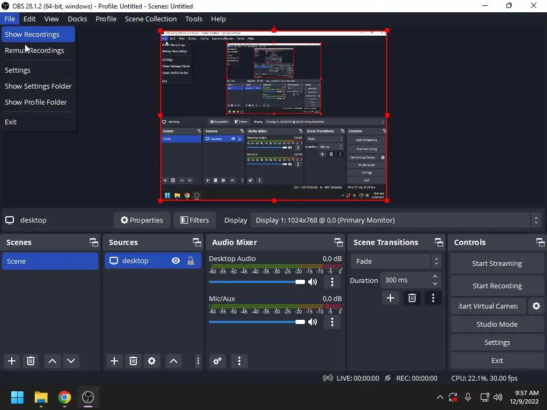Select Scene in Scenes list
Viewport: 547px width, 410px height.
coord(50,261)
